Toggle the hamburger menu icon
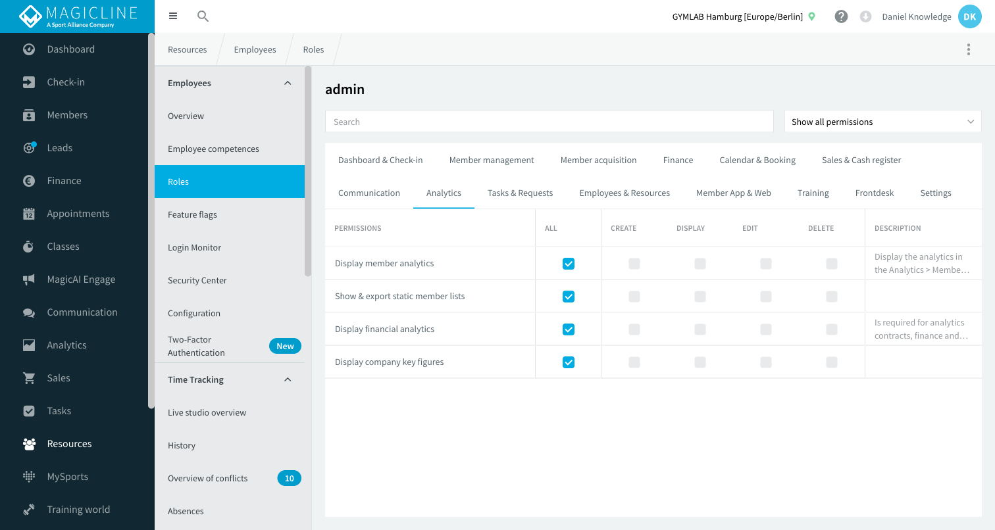 click(173, 16)
